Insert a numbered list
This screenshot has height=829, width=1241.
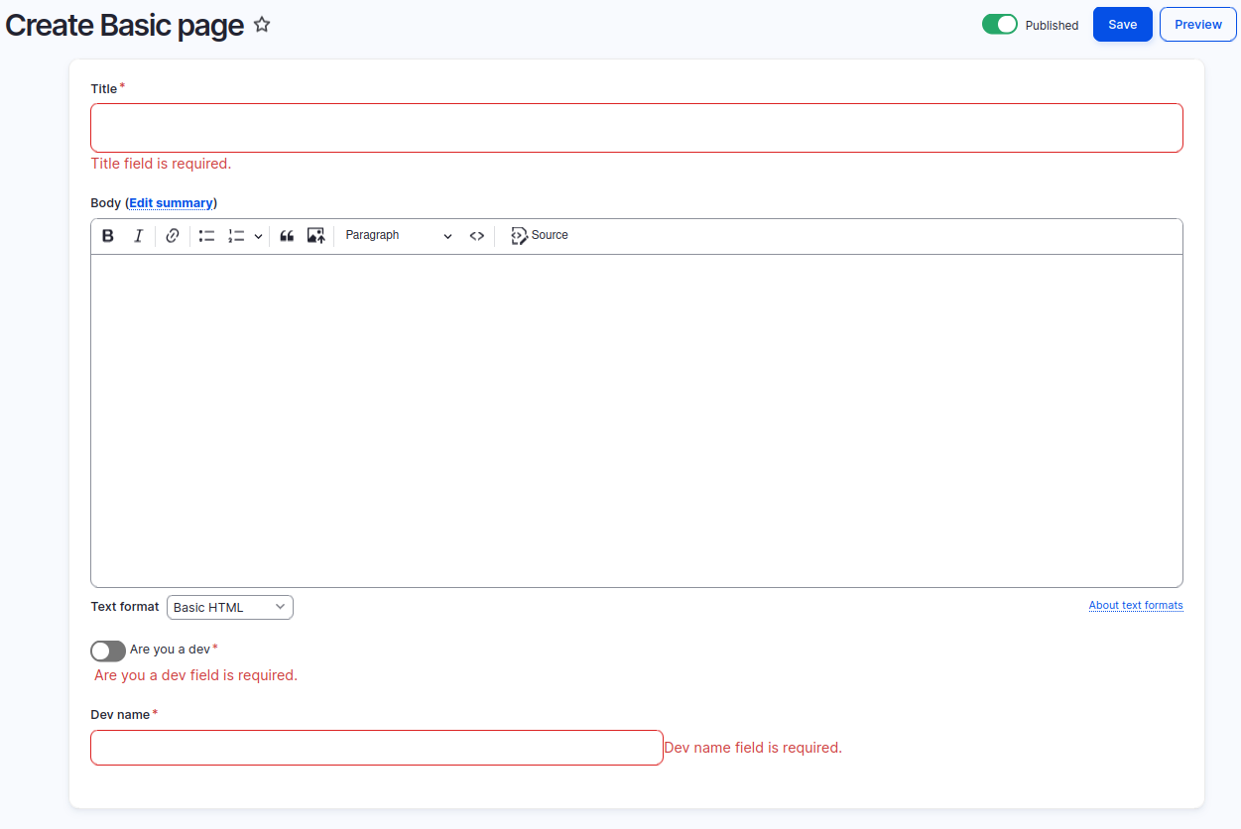coord(236,236)
